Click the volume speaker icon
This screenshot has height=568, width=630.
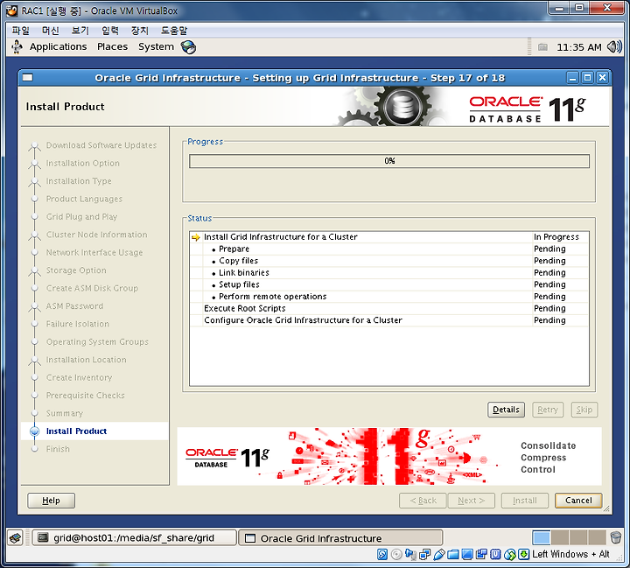pyautogui.click(x=614, y=47)
